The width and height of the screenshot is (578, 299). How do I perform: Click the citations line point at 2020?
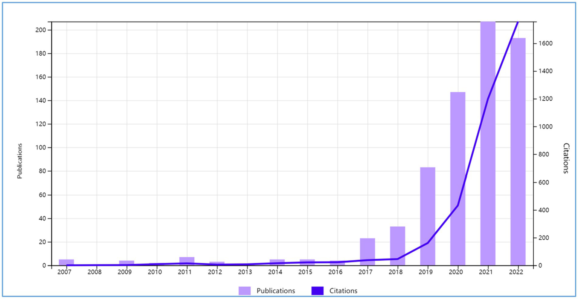pos(458,205)
